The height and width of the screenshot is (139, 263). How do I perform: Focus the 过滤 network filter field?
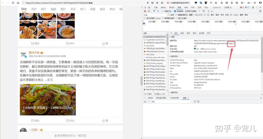[x=155, y=15]
